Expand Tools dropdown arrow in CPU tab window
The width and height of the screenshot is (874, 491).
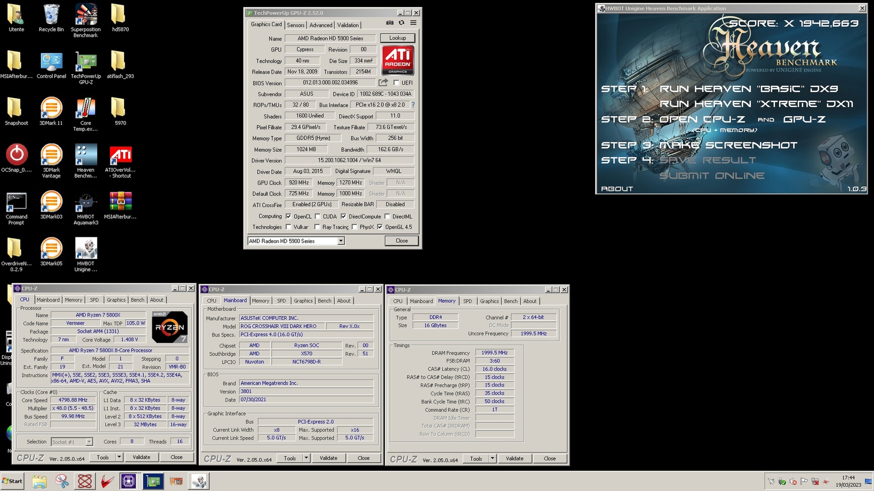[x=119, y=457]
